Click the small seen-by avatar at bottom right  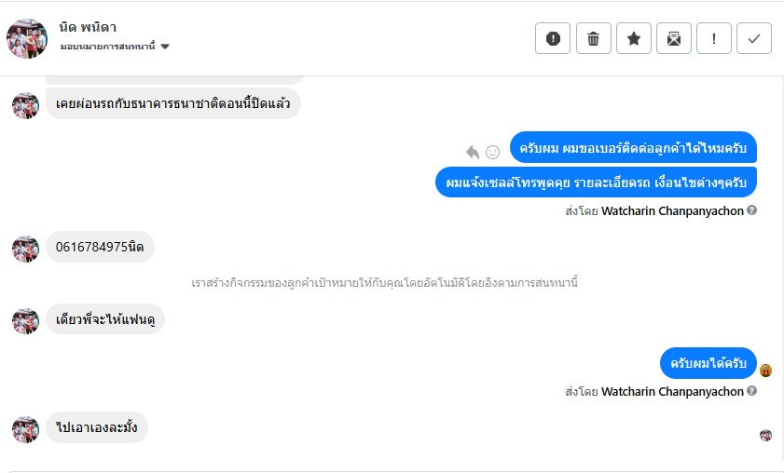765,435
